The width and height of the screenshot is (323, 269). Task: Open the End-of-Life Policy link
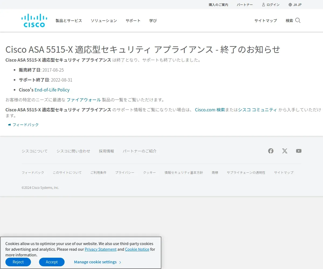[x=52, y=90]
